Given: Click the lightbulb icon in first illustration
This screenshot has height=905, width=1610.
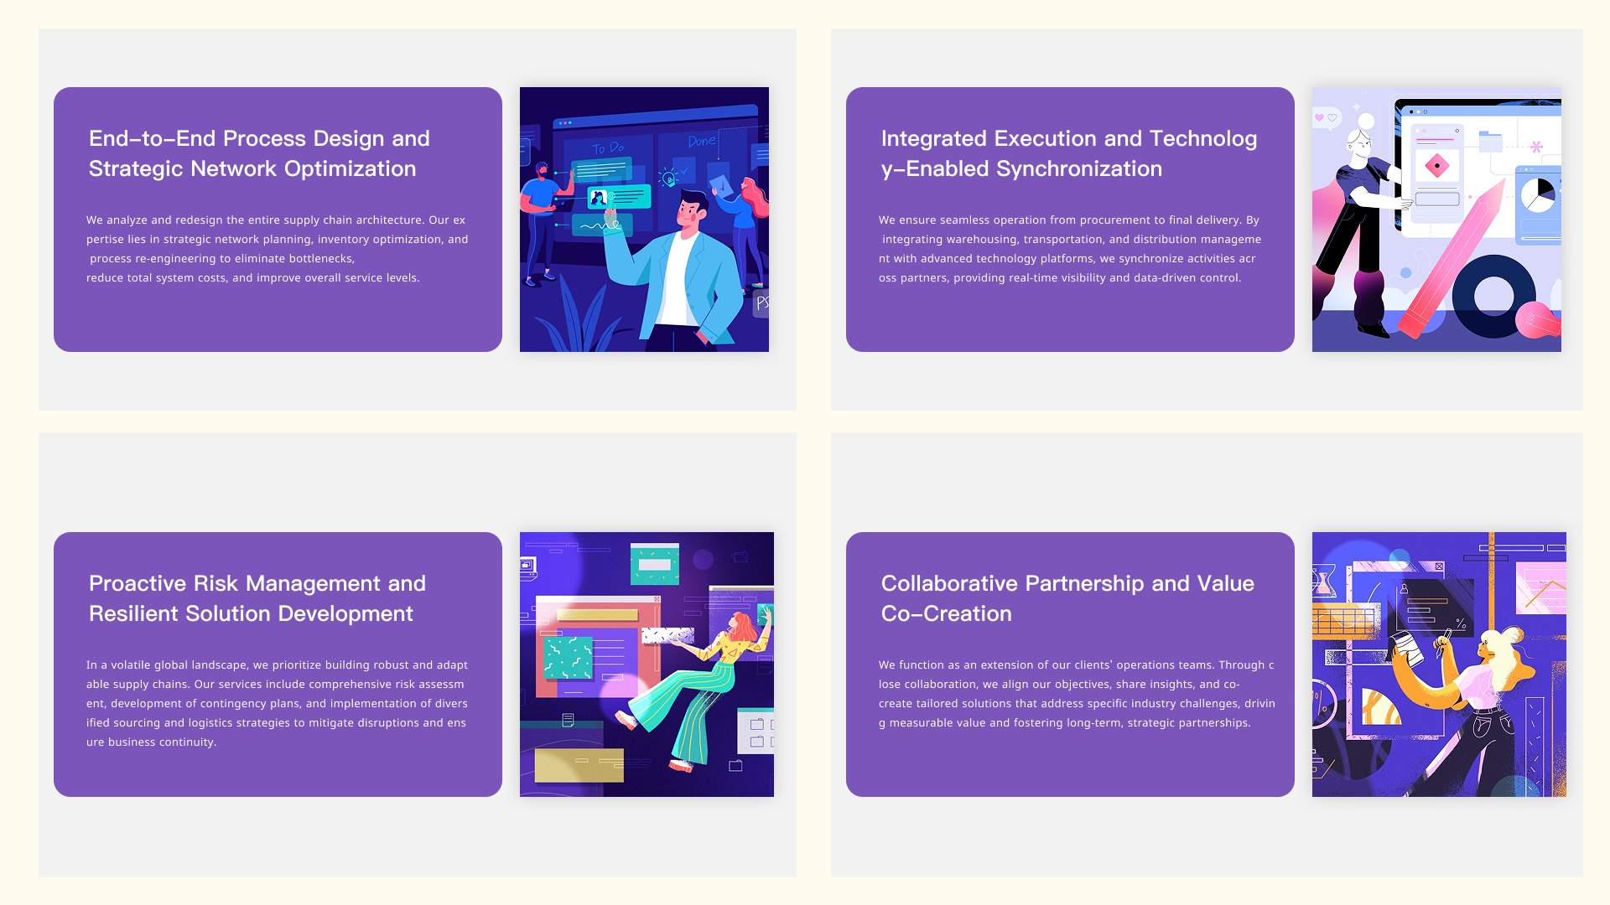Looking at the screenshot, I should point(668,178).
